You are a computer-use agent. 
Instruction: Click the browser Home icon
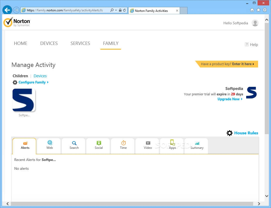[252, 10]
